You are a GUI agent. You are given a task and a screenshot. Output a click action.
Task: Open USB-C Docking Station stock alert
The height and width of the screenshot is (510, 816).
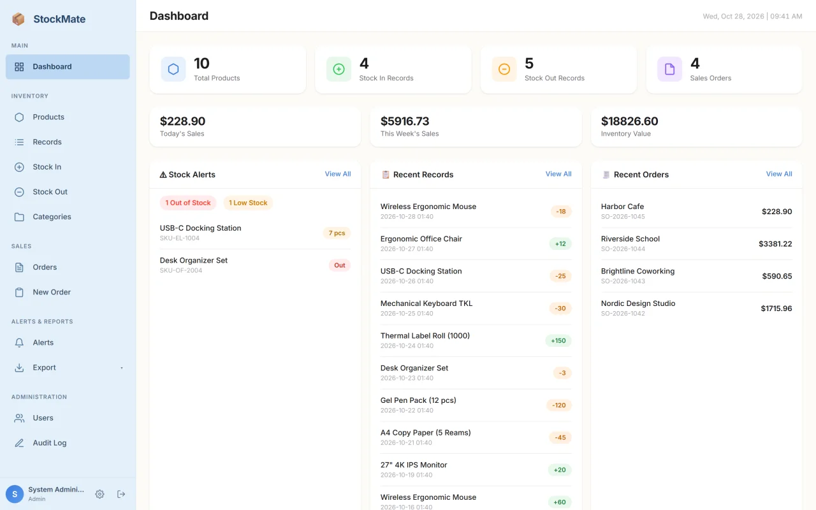tap(255, 233)
